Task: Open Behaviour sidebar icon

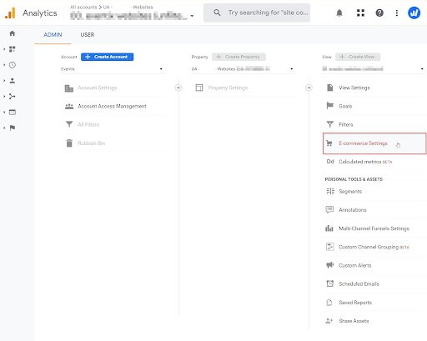Action: 13,113
